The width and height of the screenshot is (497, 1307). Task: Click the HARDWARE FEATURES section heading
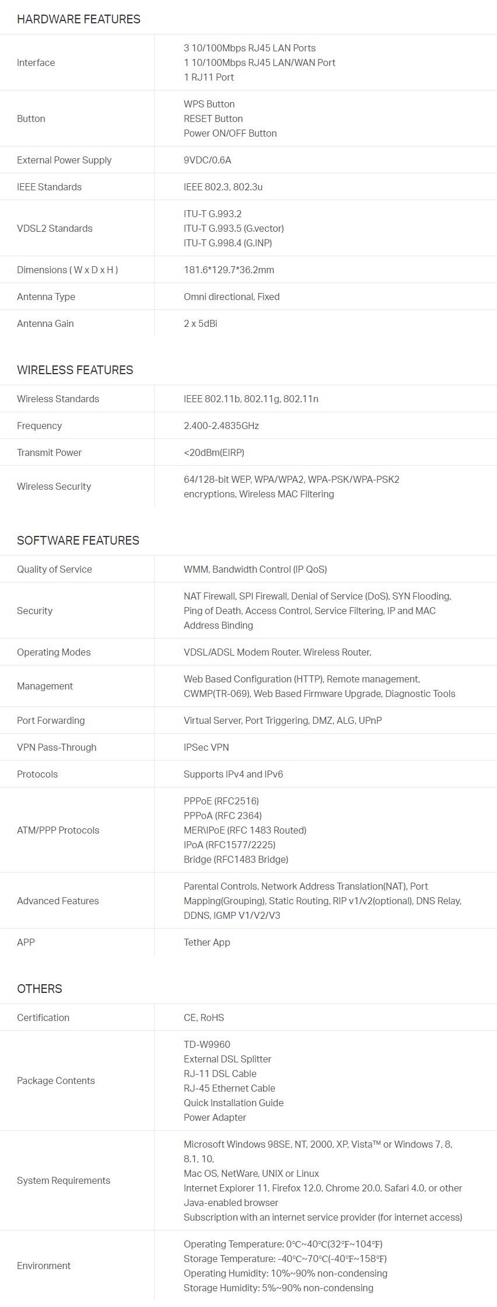point(78,19)
